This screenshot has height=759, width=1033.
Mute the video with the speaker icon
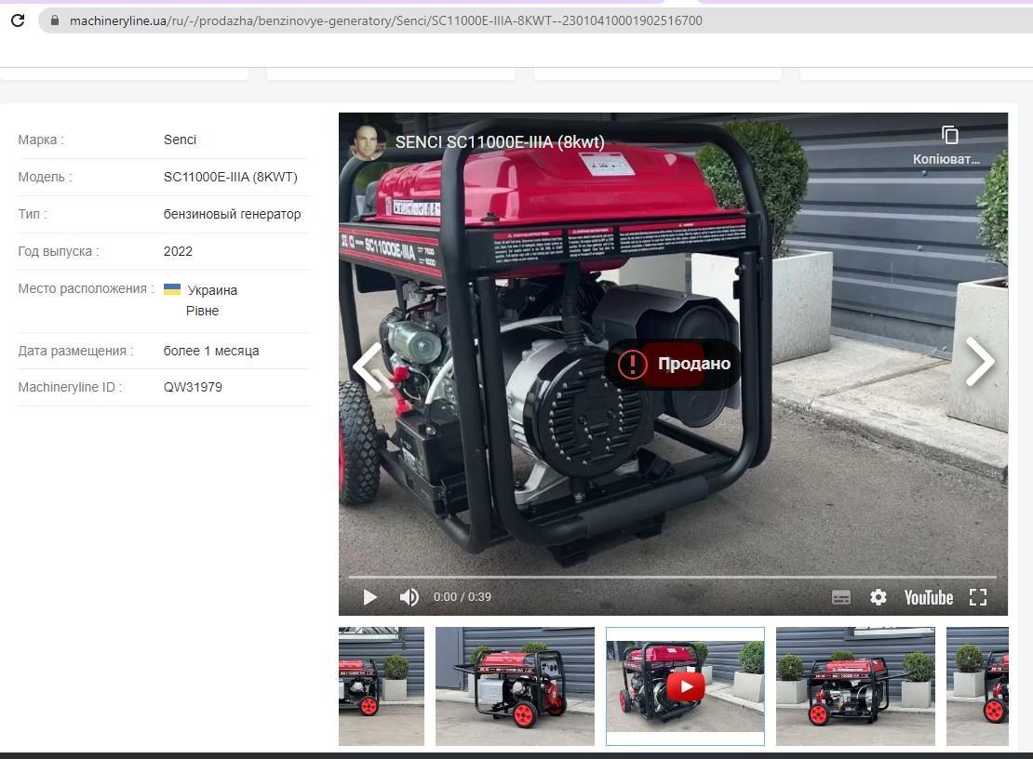point(409,597)
